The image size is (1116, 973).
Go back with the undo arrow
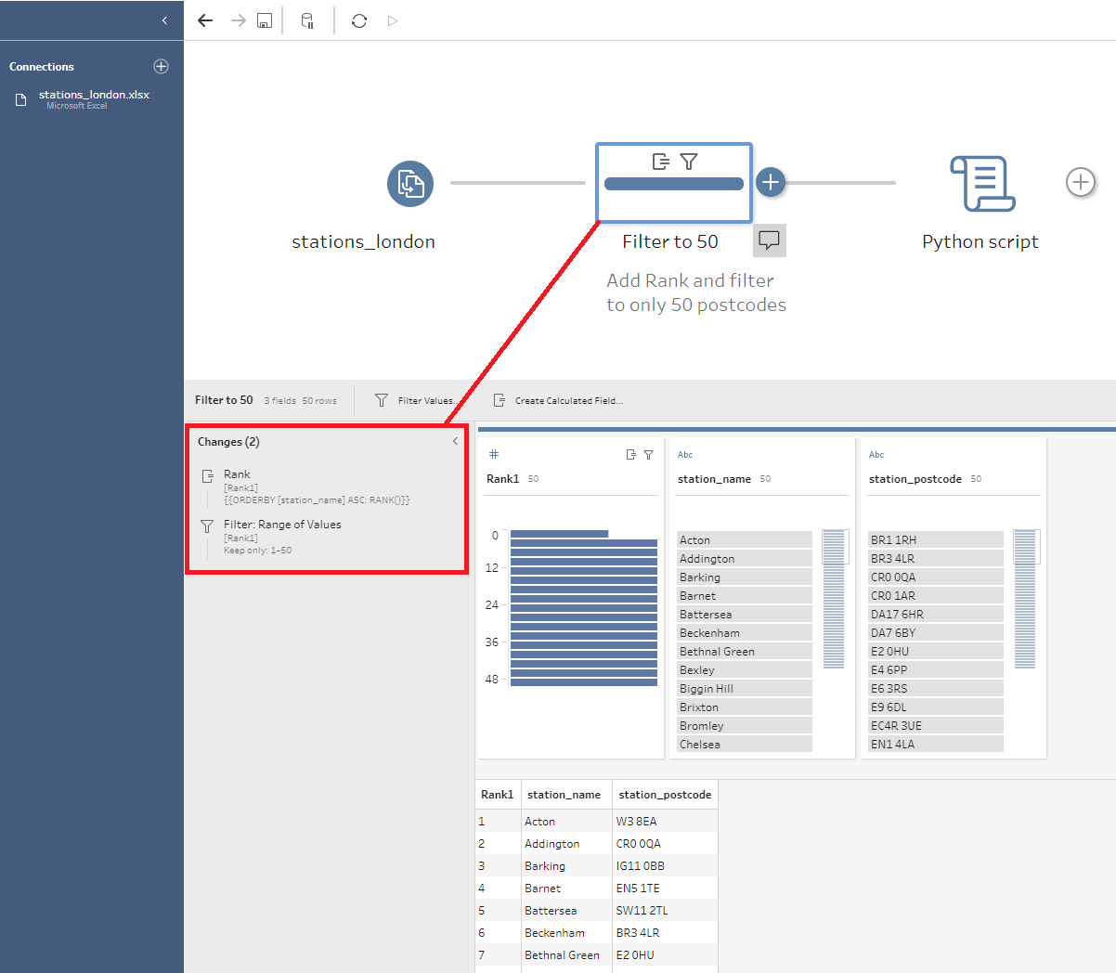(x=205, y=20)
